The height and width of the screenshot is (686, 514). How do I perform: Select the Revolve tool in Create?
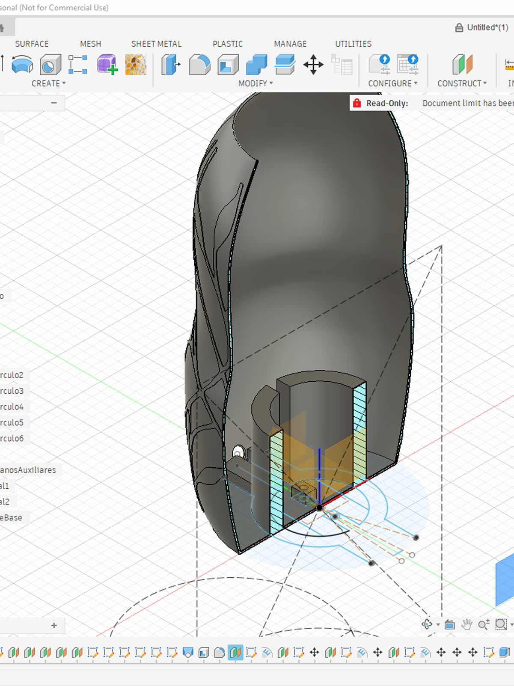click(x=22, y=65)
